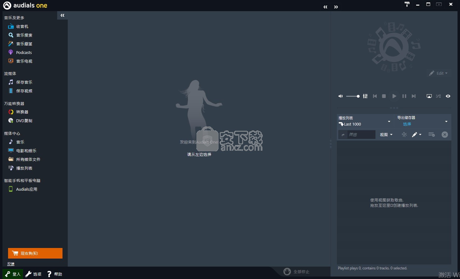Click the compact mode window icon
Image resolution: width=460 pixels, height=279 pixels.
[439, 4]
